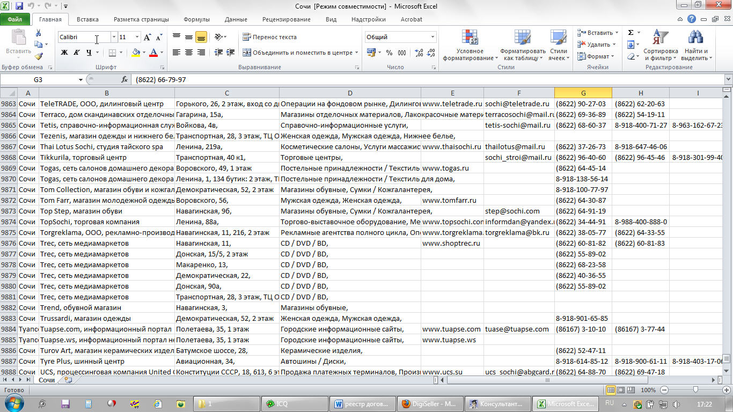Viewport: 733px width, 412px height.
Task: Select column G header
Action: pyautogui.click(x=583, y=93)
